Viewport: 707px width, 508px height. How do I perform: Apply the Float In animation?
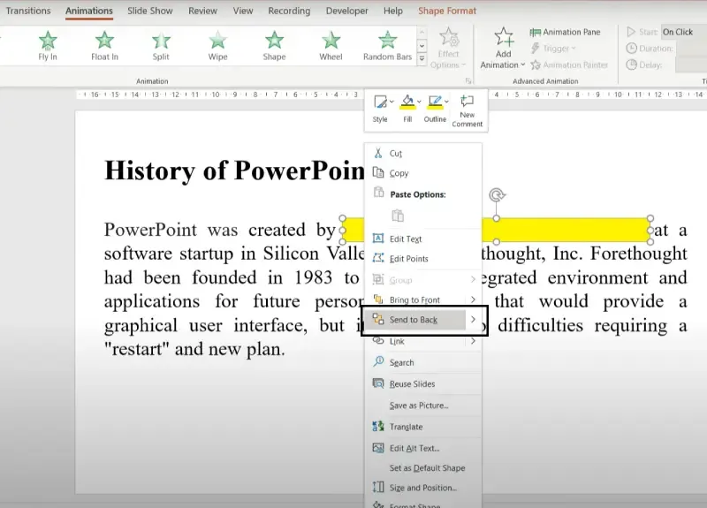tap(104, 46)
